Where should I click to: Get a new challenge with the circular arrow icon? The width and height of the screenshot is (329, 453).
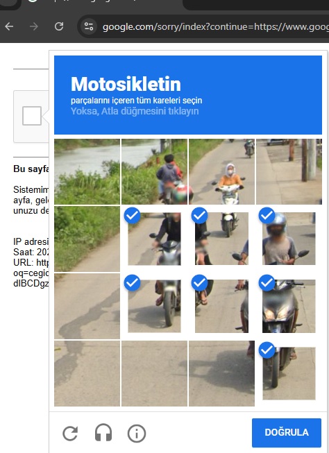(70, 433)
